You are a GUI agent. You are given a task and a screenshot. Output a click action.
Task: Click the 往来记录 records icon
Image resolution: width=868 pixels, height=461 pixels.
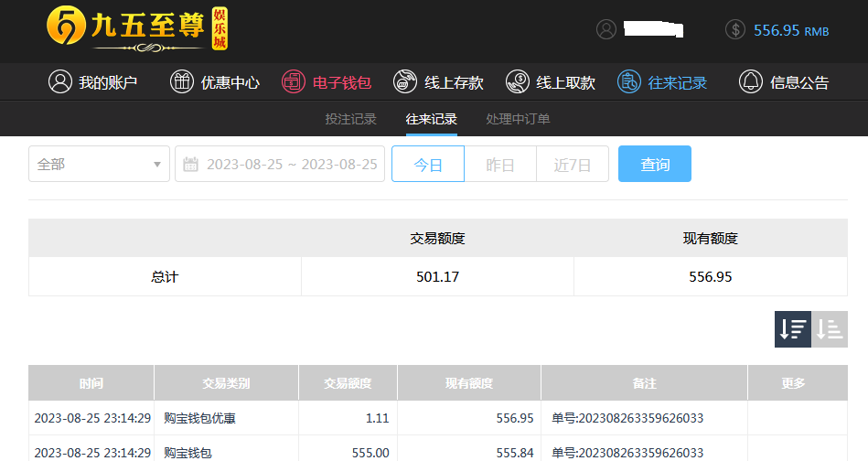coord(629,82)
